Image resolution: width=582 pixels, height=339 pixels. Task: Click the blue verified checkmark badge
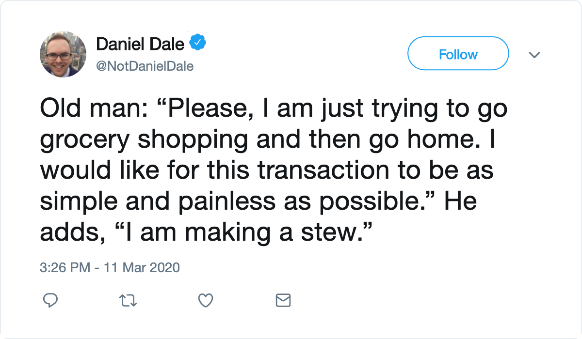click(x=198, y=44)
